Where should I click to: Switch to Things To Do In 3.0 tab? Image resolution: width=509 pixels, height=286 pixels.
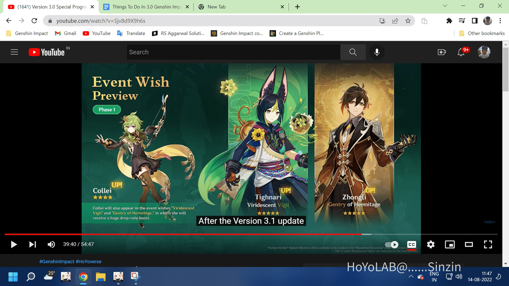(x=146, y=7)
